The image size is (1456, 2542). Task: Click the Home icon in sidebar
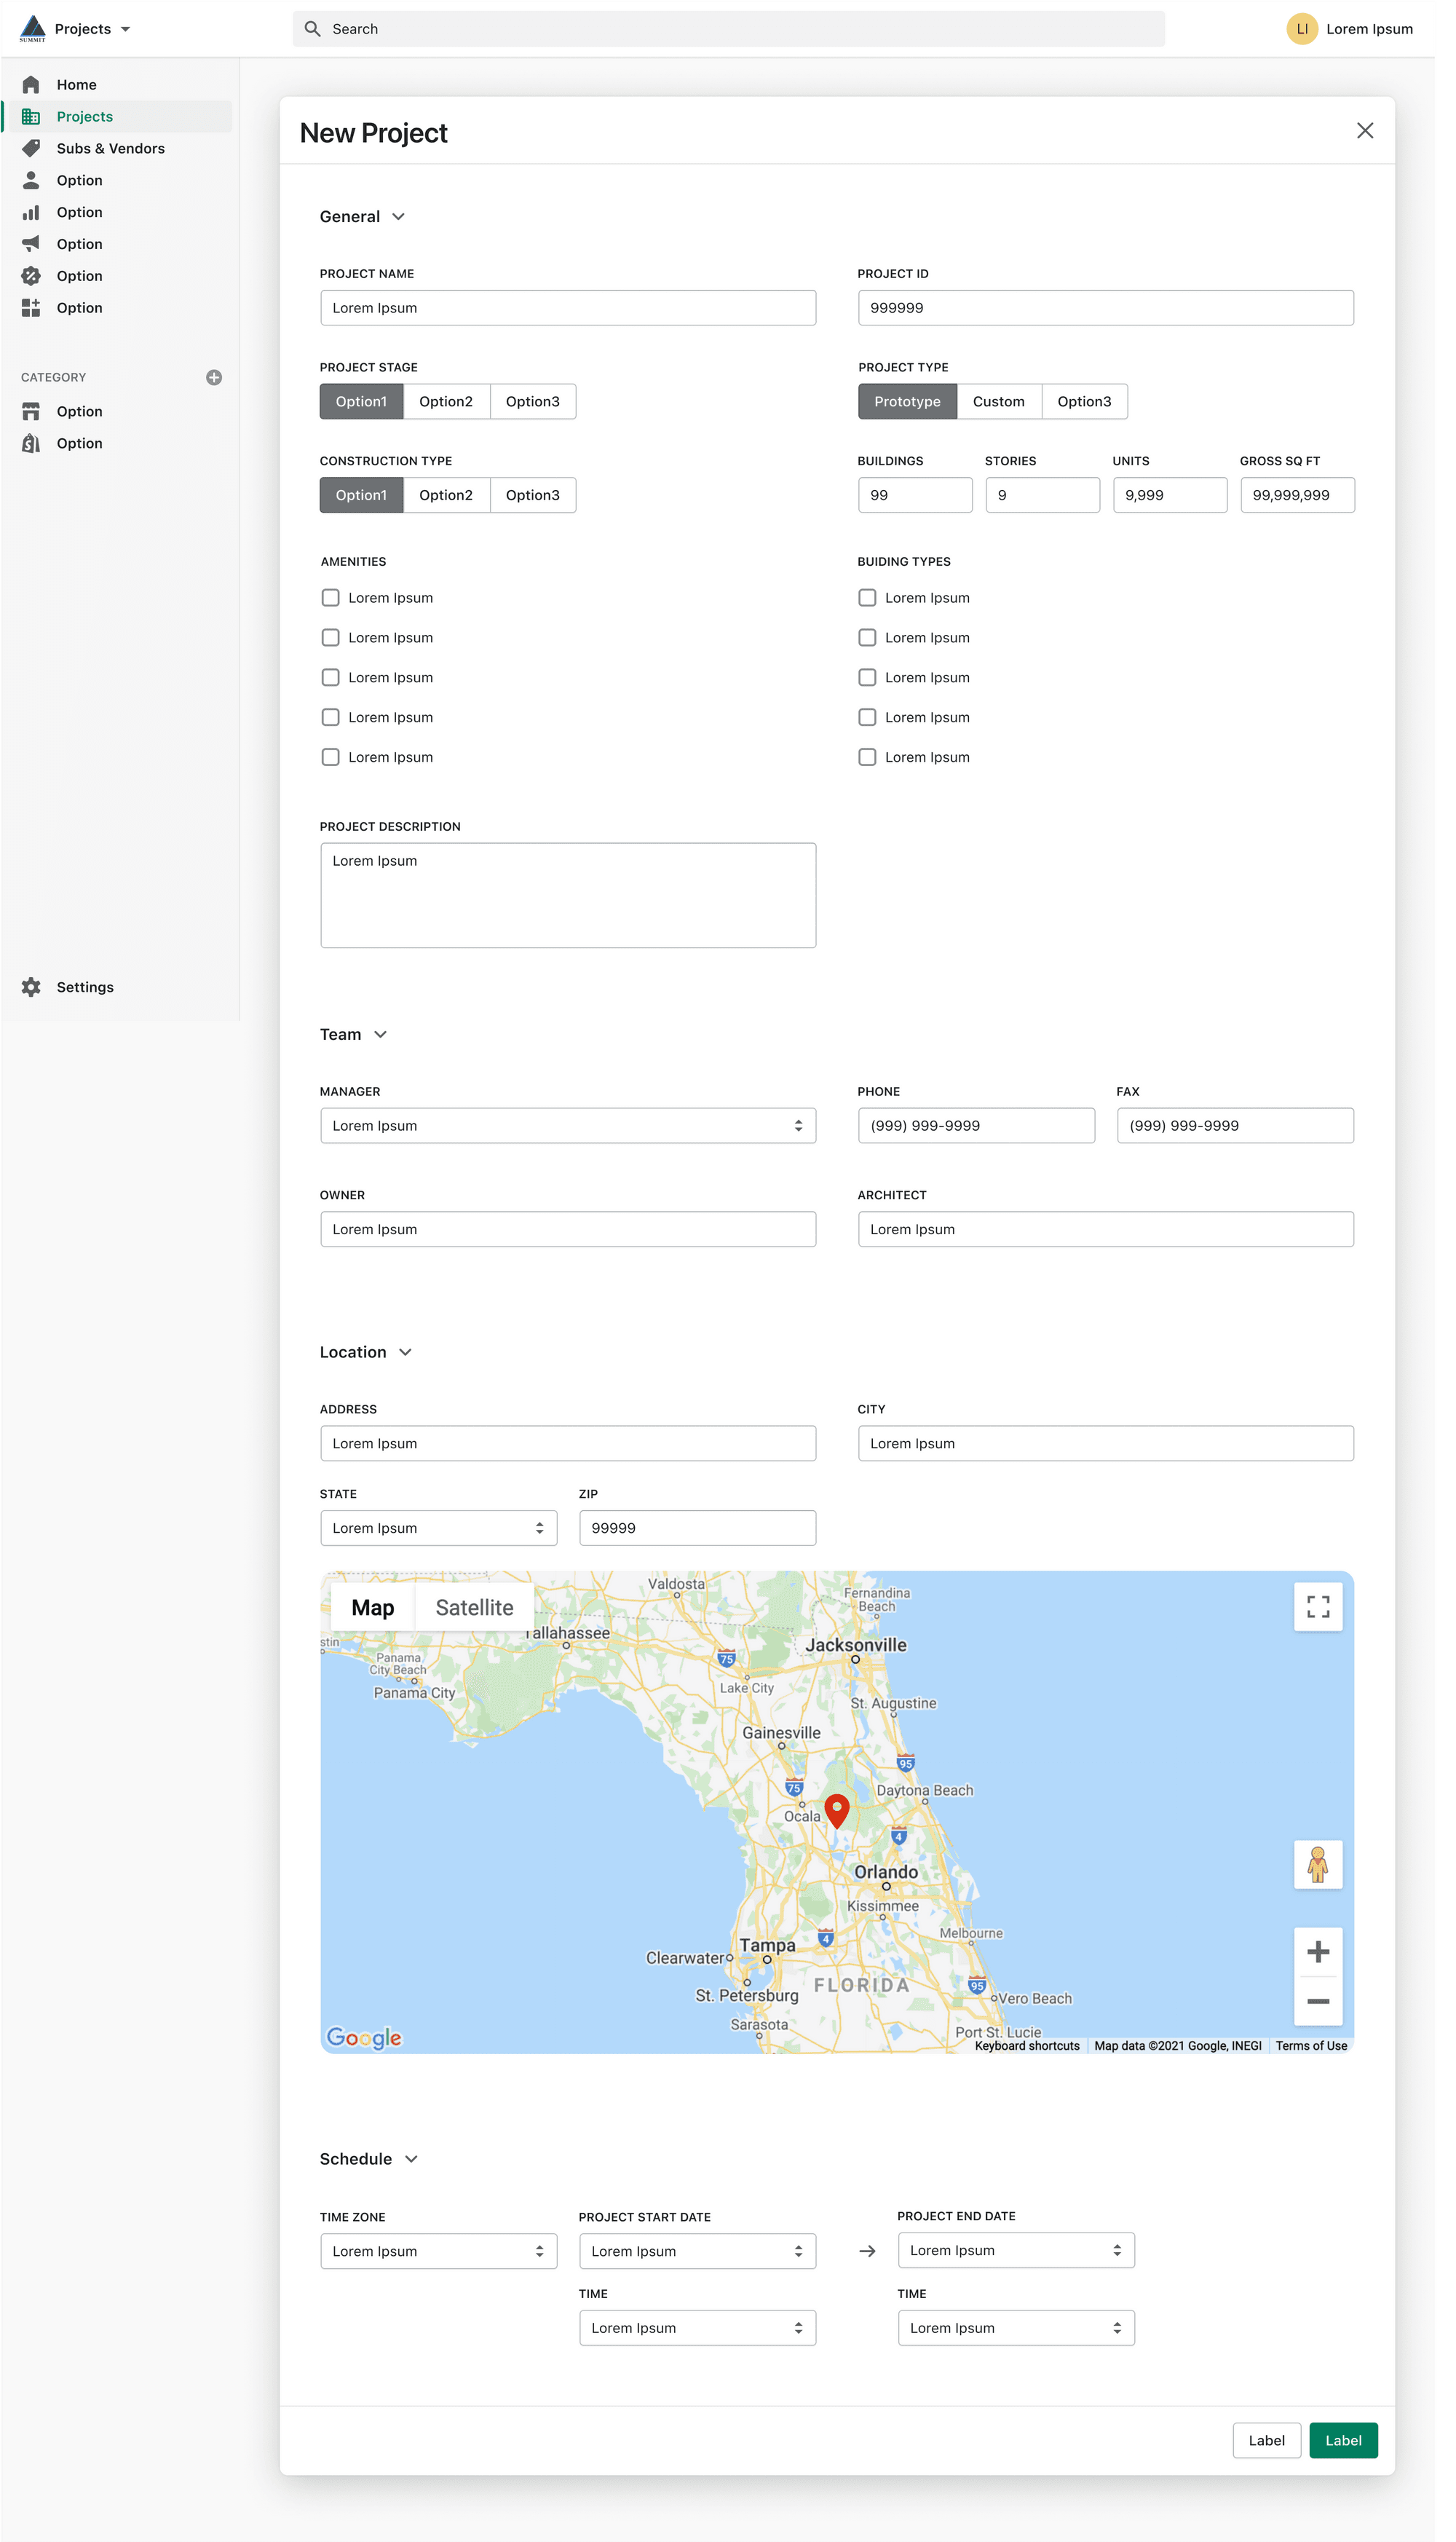pos(31,85)
